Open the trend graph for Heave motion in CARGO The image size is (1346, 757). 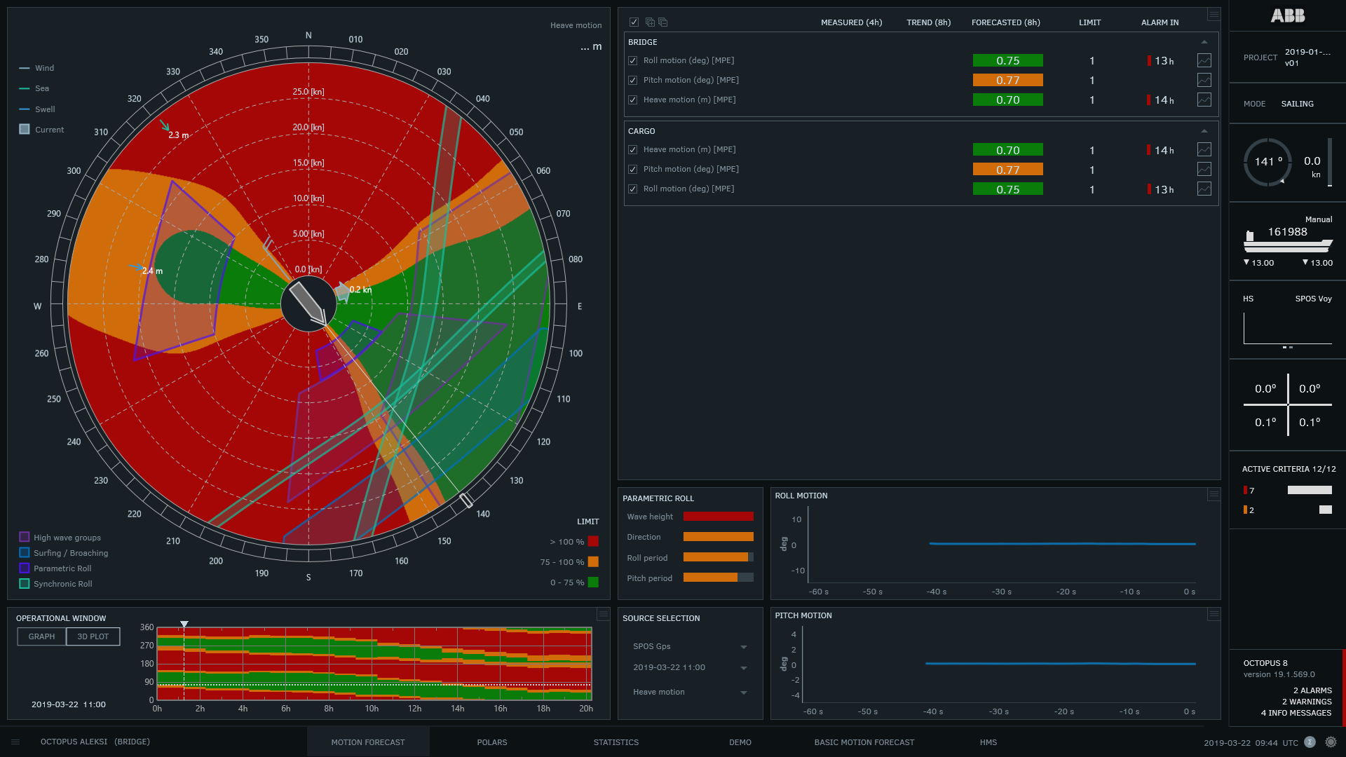[x=1204, y=149]
